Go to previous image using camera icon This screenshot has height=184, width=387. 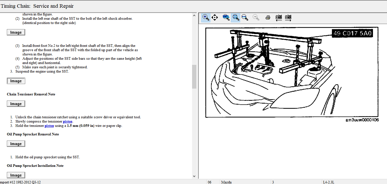[x=279, y=17]
